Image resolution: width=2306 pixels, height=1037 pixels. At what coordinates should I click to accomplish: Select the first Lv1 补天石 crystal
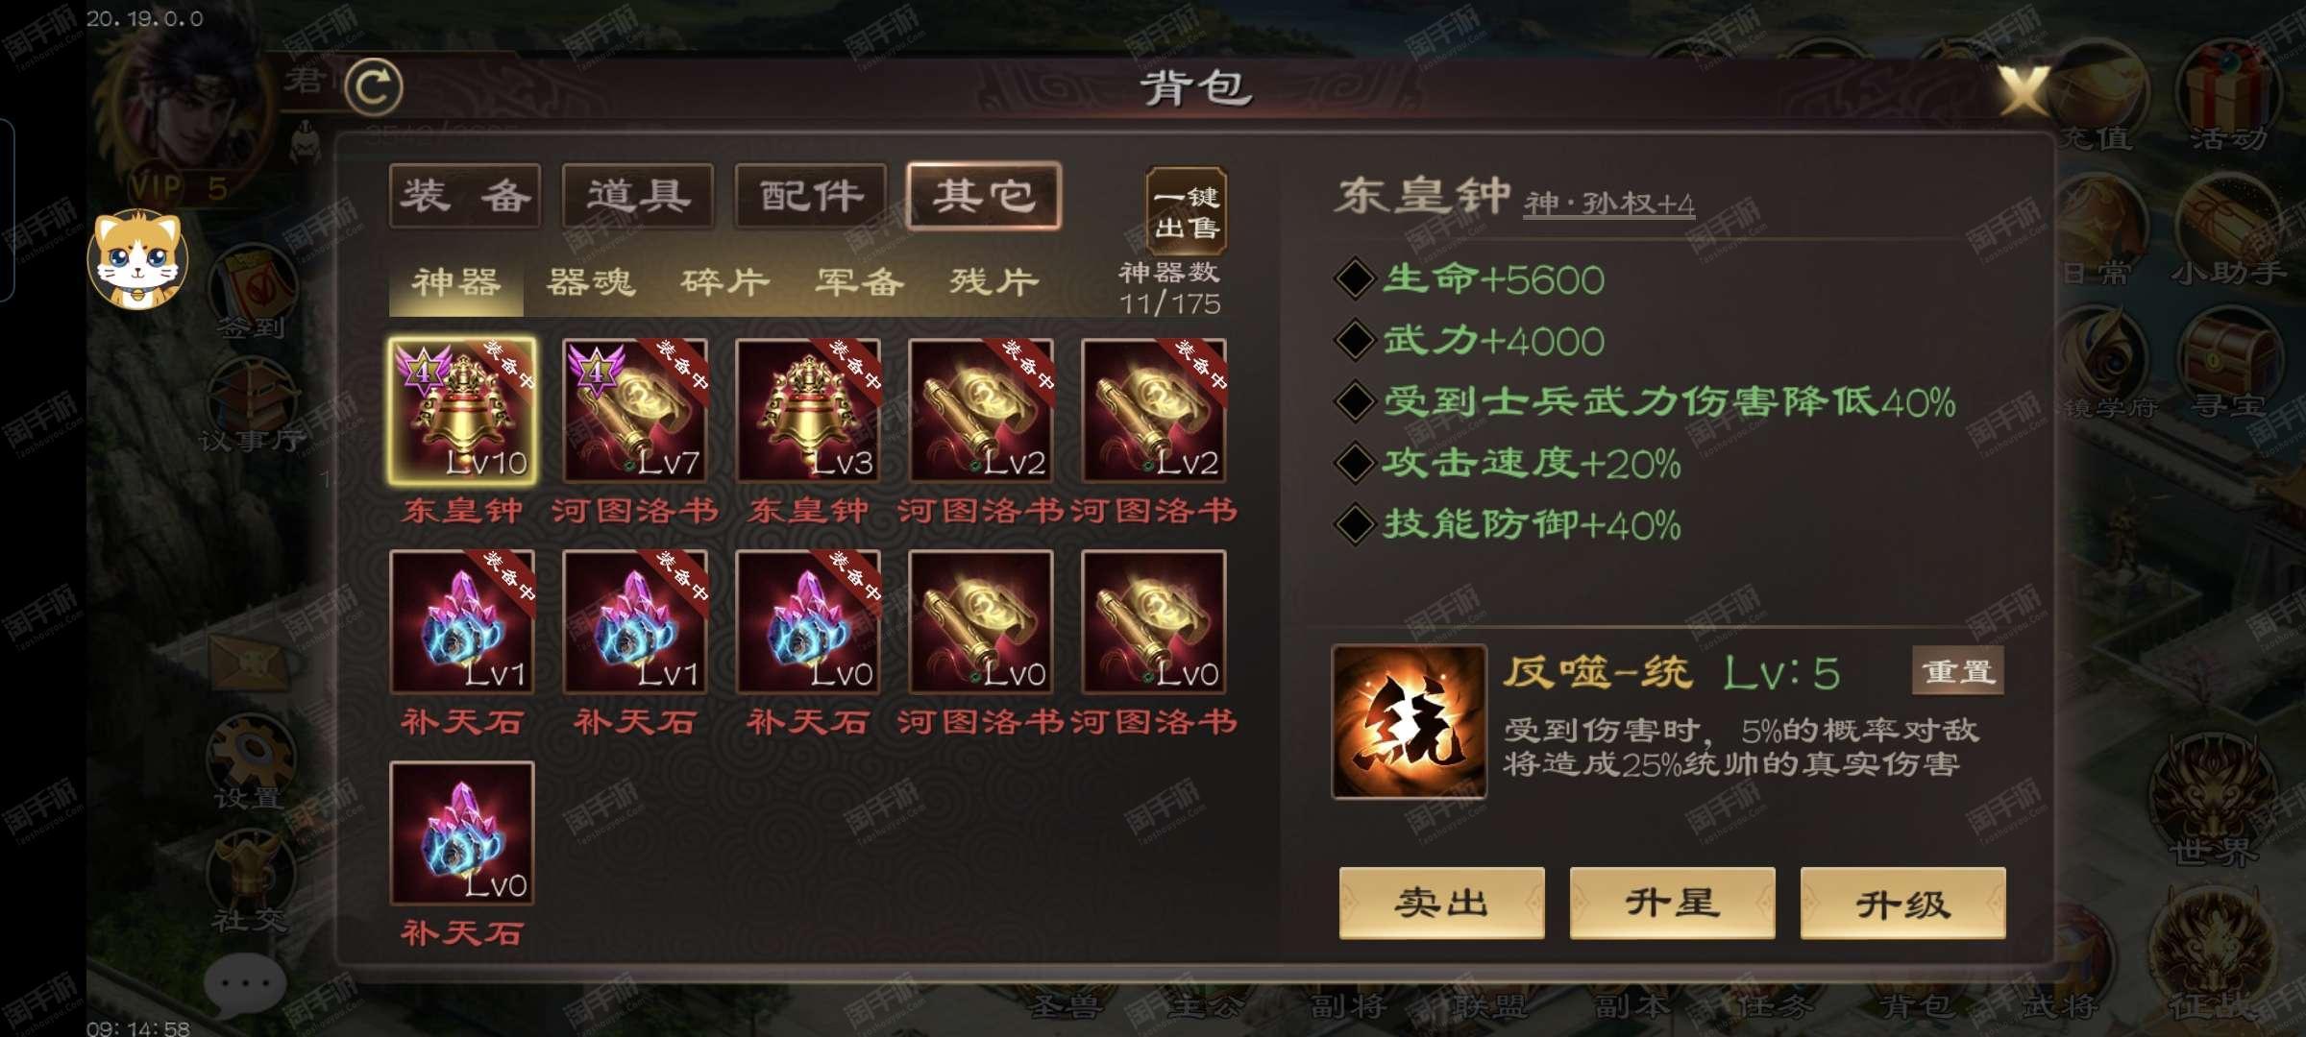pos(462,621)
